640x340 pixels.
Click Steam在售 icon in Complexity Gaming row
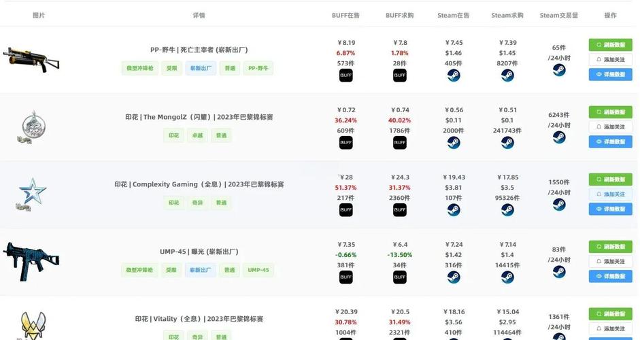tap(454, 210)
